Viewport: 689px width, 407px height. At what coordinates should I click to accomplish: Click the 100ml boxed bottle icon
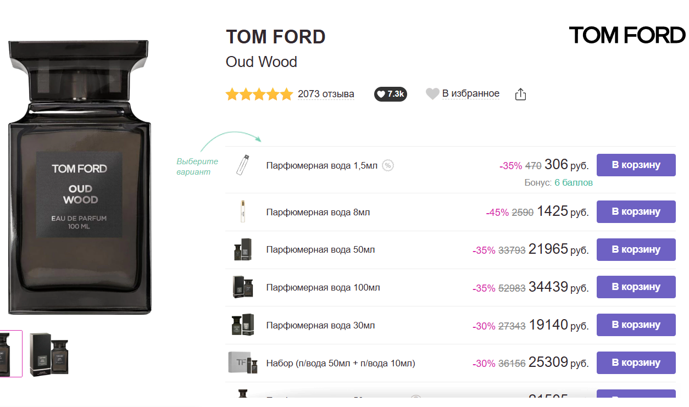click(242, 287)
